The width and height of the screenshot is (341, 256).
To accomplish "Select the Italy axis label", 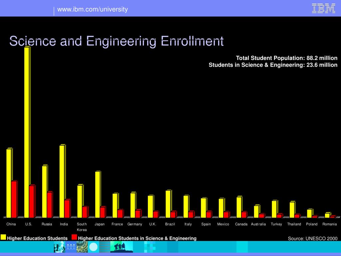I will click(188, 224).
